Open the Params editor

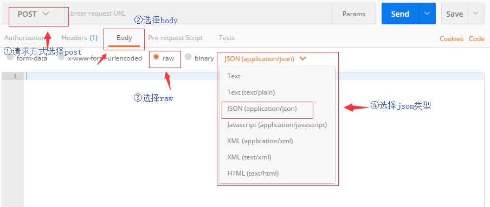click(x=354, y=14)
